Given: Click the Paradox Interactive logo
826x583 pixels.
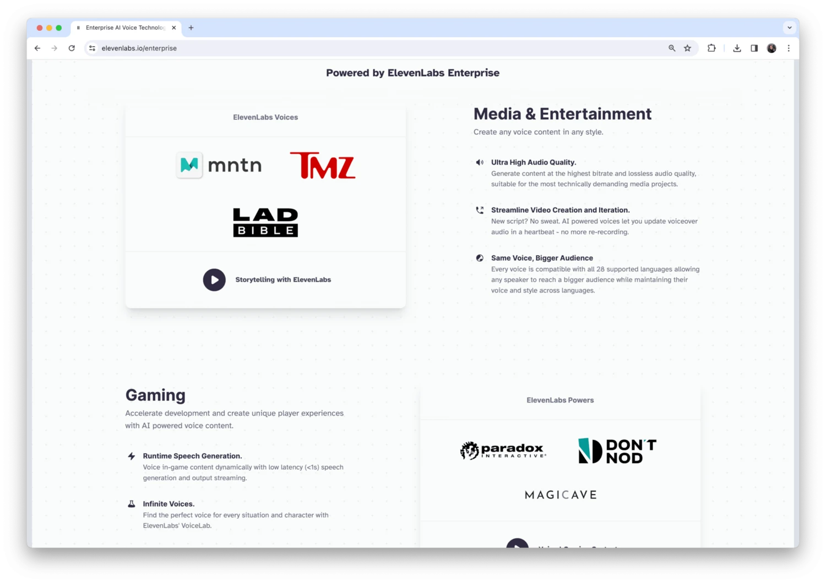Looking at the screenshot, I should 503,450.
